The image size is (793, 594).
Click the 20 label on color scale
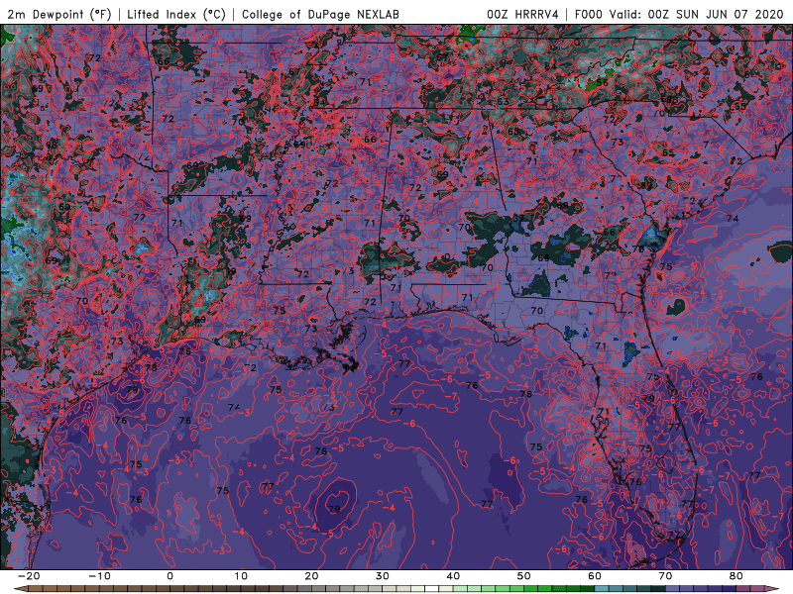tap(311, 576)
